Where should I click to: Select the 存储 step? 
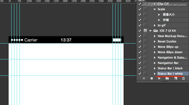pyautogui.click(x=166, y=20)
